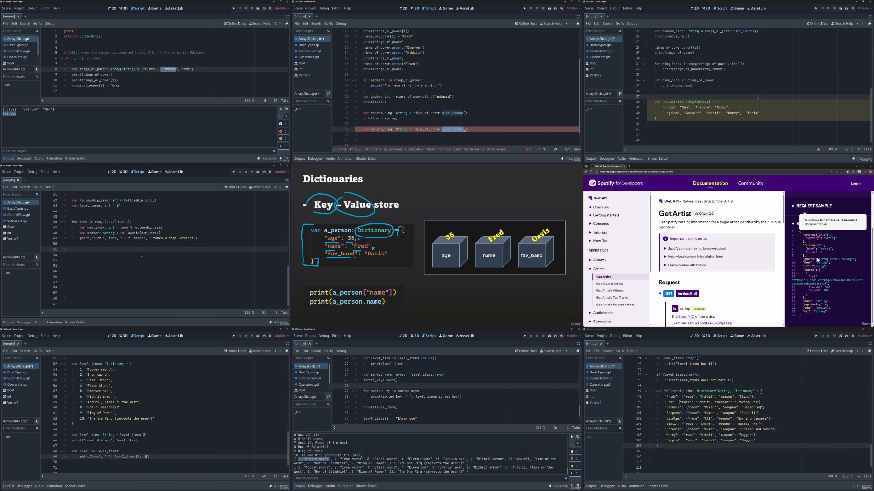The height and width of the screenshot is (491, 874).
Task: Toggle scripts panel arrow in total_turns Godot window
Action: click(43, 313)
